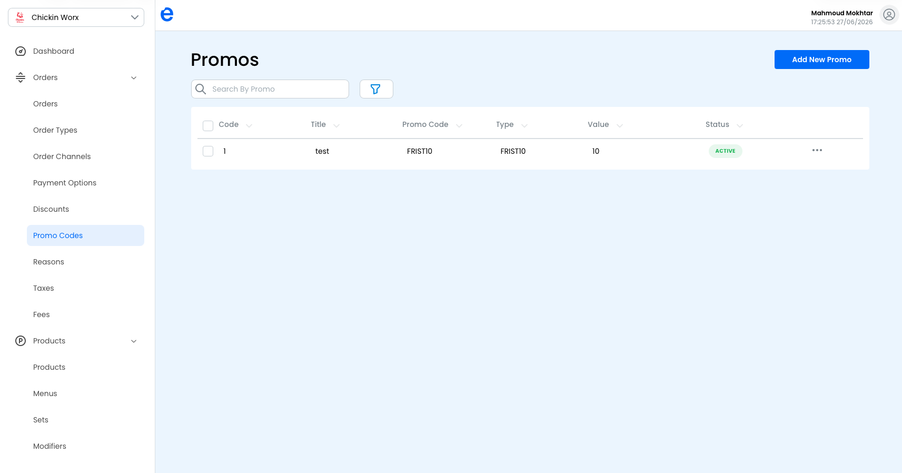Click FRIST10 in Promo Code column

[420, 151]
